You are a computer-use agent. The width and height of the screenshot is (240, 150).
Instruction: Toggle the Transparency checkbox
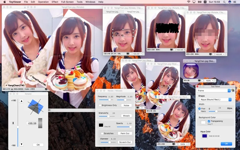pos(209,121)
